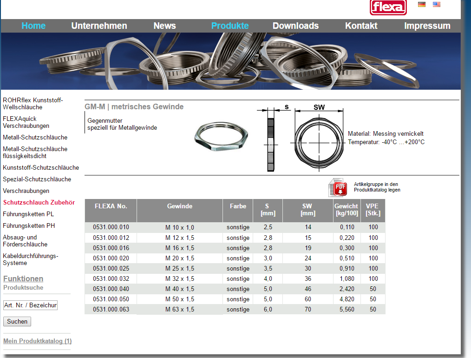Open the Home menu item
Image resolution: width=471 pixels, height=358 pixels.
pyautogui.click(x=33, y=26)
